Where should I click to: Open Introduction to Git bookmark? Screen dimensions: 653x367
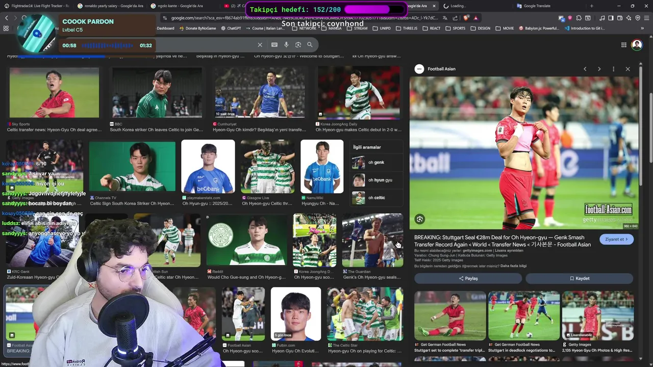[585, 29]
